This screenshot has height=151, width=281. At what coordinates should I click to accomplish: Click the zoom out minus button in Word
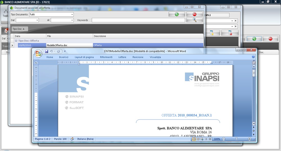(x=224, y=139)
